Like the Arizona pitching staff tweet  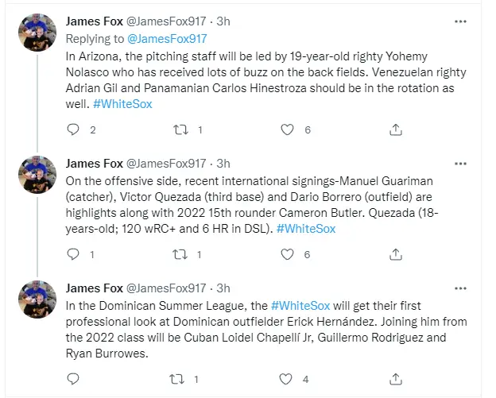pyautogui.click(x=289, y=129)
